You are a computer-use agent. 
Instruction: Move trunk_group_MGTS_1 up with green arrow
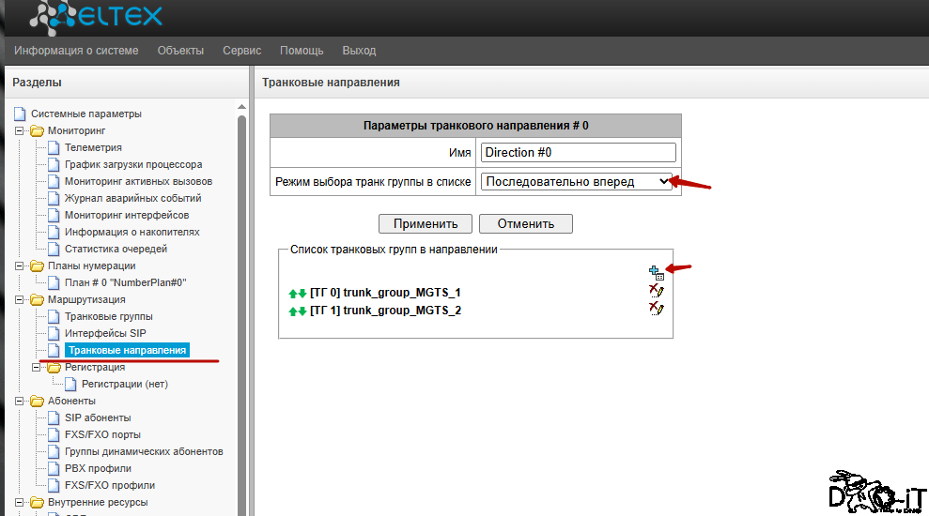(x=293, y=294)
